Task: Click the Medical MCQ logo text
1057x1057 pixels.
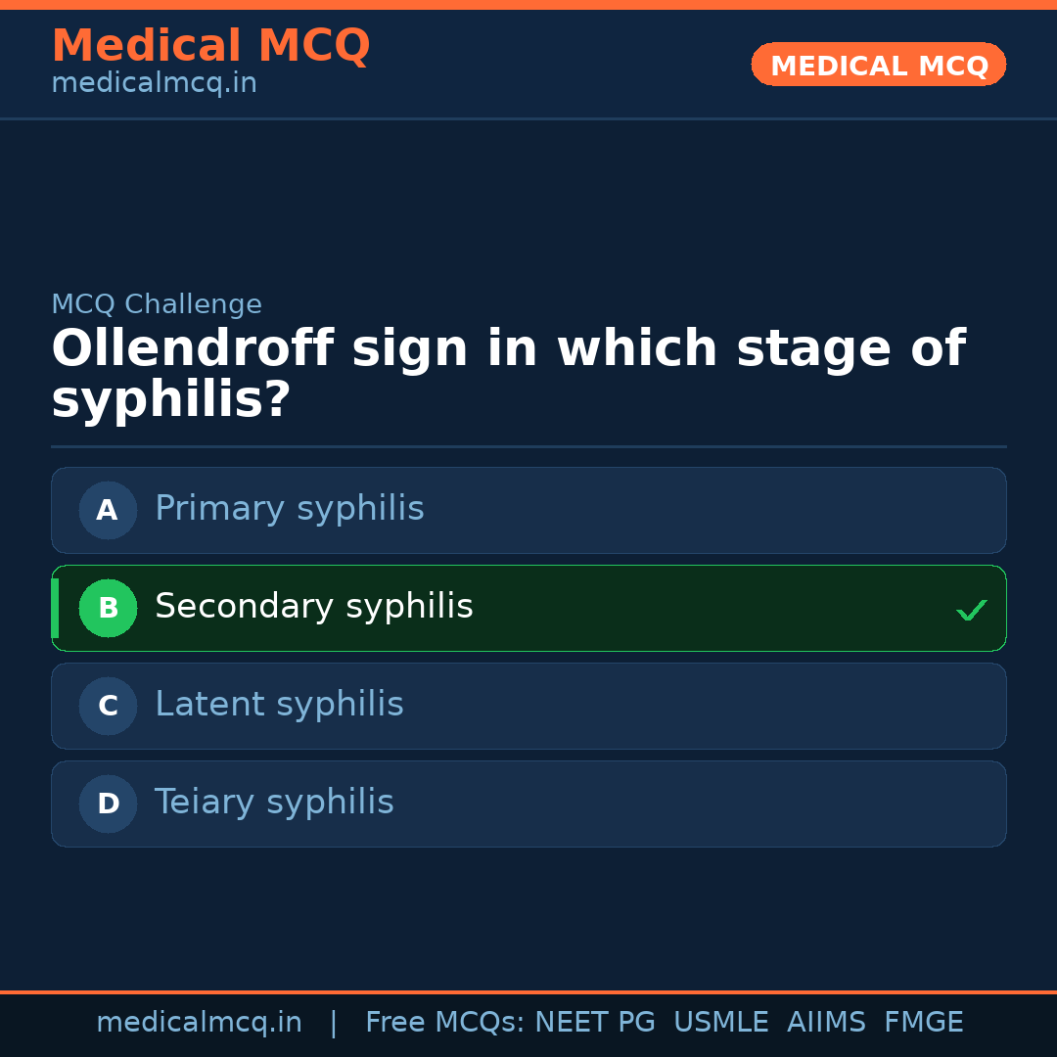Action: [x=210, y=45]
